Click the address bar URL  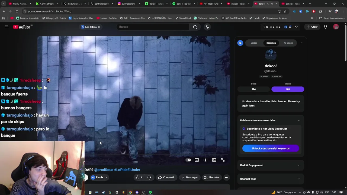50,11
